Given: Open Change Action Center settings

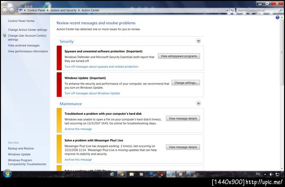Looking at the screenshot, I should [28, 29].
